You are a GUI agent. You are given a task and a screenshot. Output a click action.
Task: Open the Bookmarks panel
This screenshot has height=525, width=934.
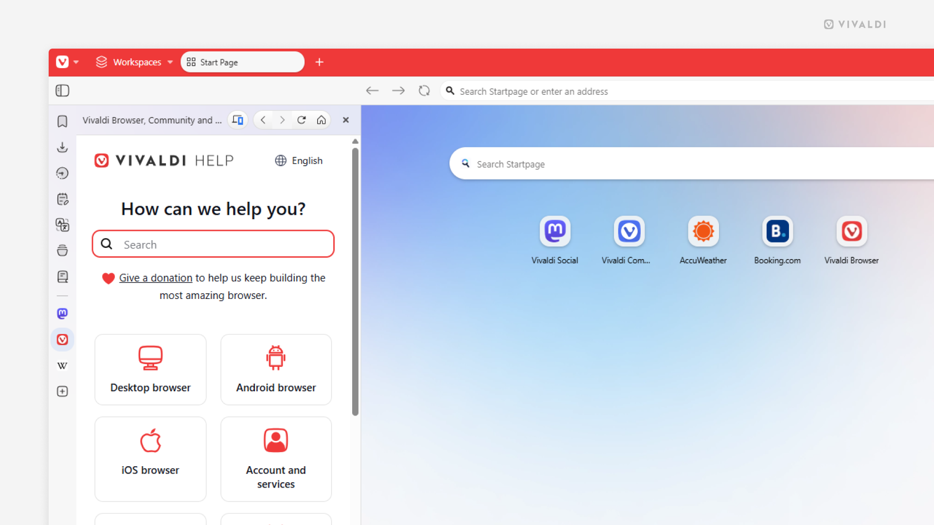coord(62,122)
